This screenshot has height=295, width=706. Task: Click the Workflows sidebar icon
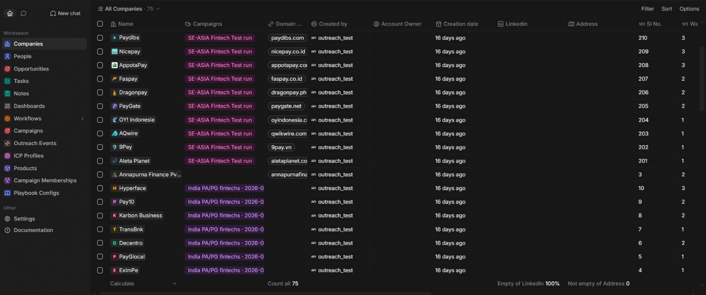pos(7,118)
